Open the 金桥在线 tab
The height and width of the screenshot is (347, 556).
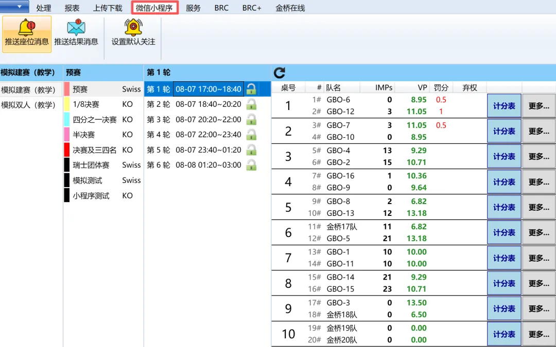(290, 8)
